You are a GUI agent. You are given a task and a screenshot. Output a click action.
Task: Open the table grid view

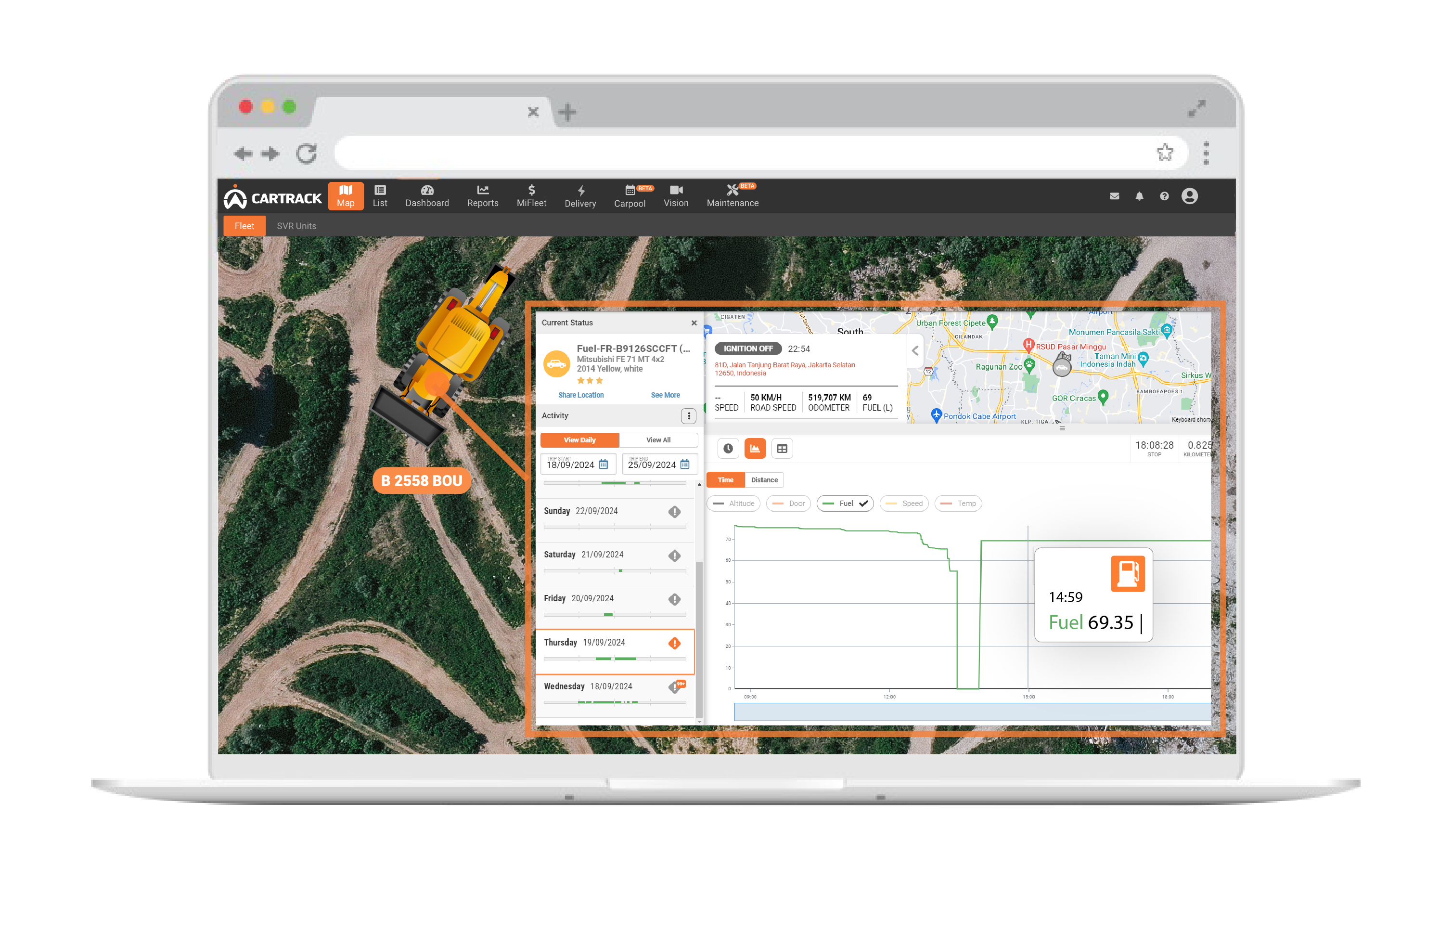point(782,448)
